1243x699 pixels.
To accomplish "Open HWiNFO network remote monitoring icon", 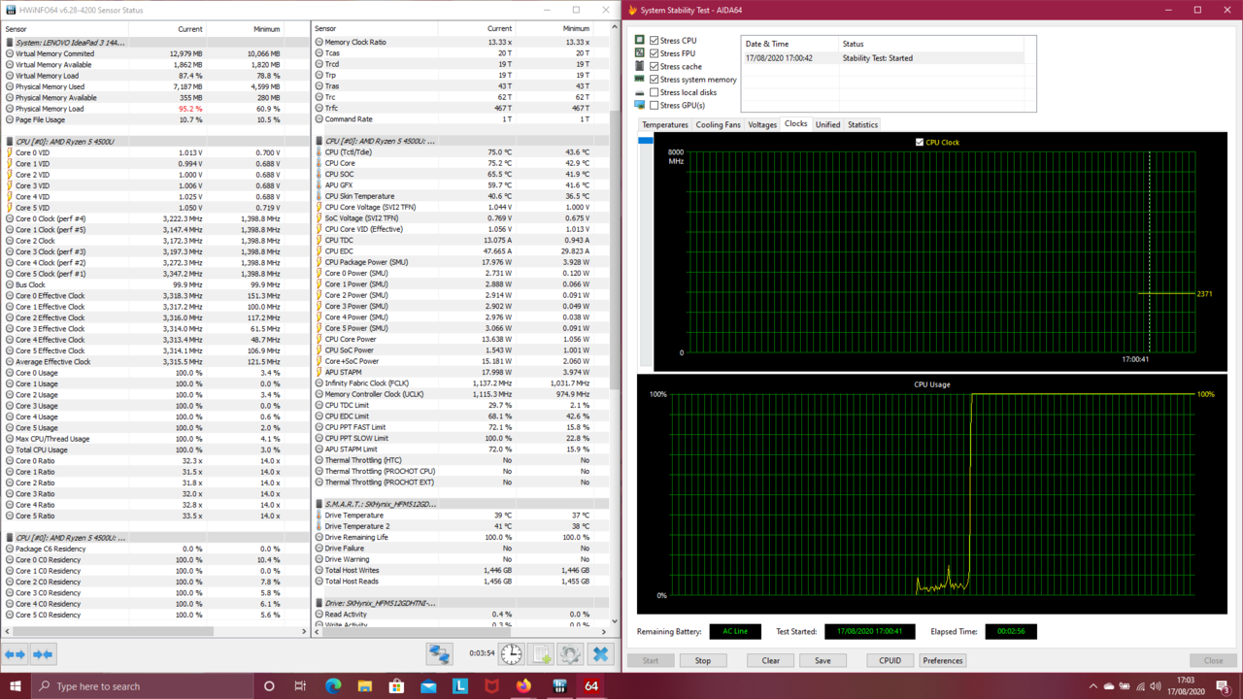I will coord(439,654).
